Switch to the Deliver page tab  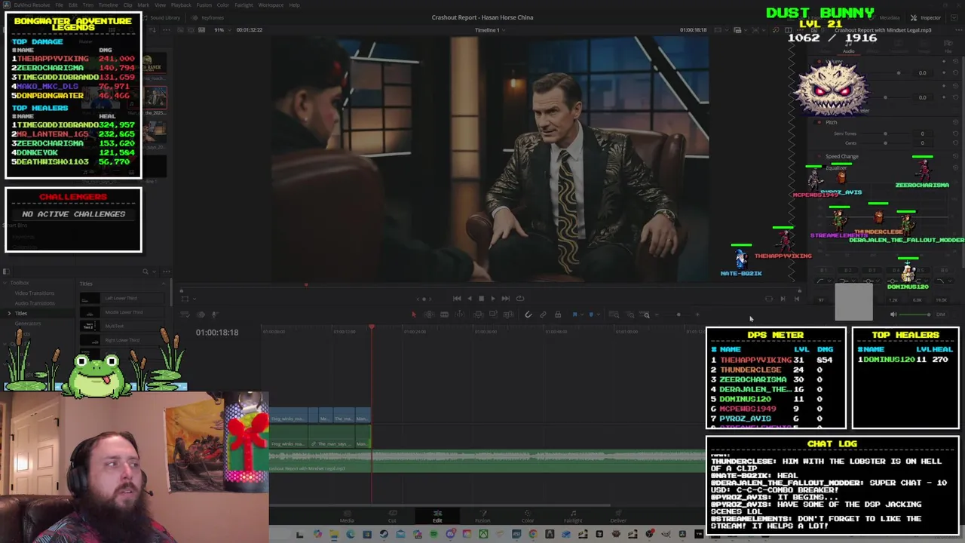(618, 517)
